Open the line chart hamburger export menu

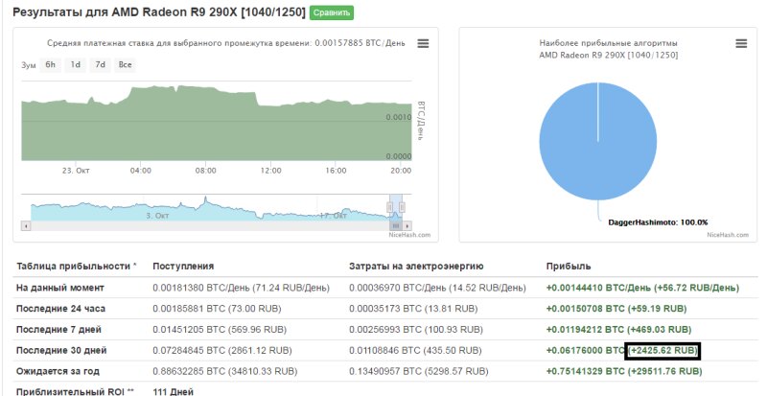(423, 44)
